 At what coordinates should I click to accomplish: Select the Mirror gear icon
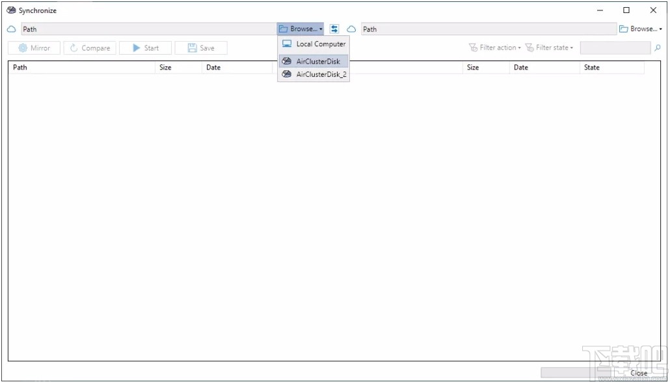tap(22, 47)
